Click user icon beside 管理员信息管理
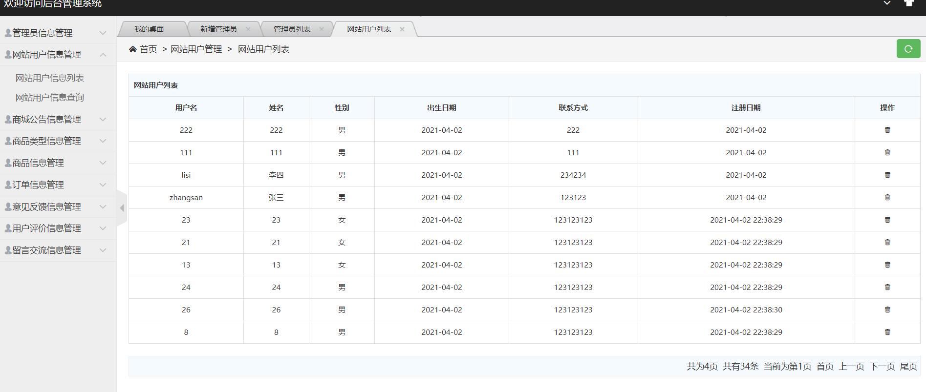This screenshot has width=926, height=392. (x=8, y=33)
